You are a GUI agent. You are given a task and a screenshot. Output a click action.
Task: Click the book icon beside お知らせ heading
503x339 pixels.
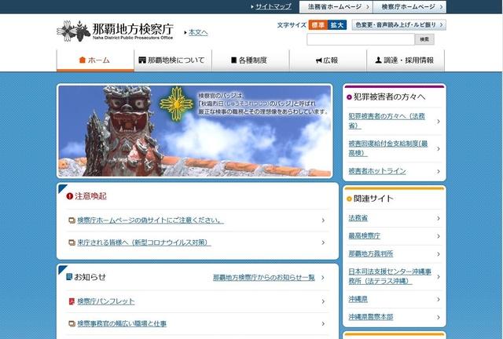69,276
